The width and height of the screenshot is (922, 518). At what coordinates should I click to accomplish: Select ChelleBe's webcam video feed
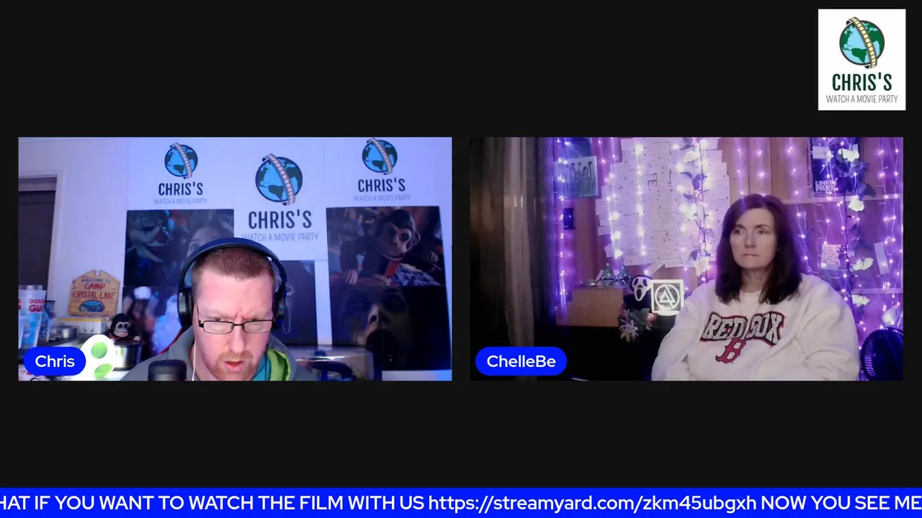coord(686,259)
